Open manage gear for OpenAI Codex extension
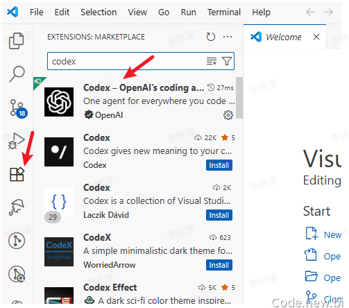This screenshot has width=349, height=308. [228, 115]
